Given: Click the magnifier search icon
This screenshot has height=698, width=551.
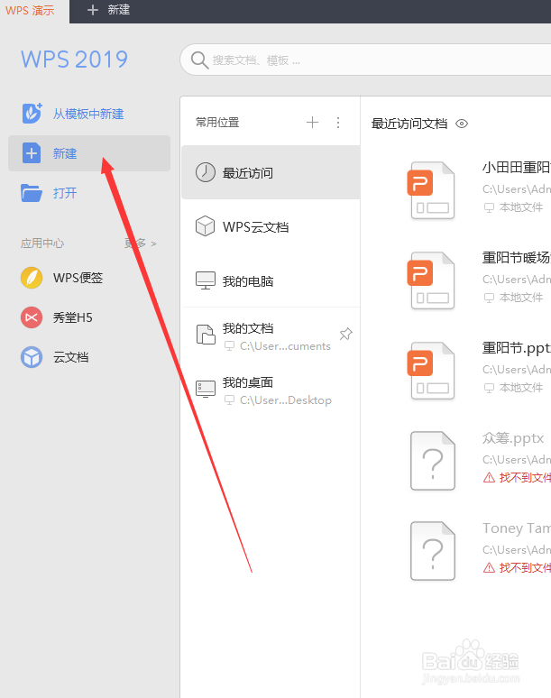Looking at the screenshot, I should [199, 60].
